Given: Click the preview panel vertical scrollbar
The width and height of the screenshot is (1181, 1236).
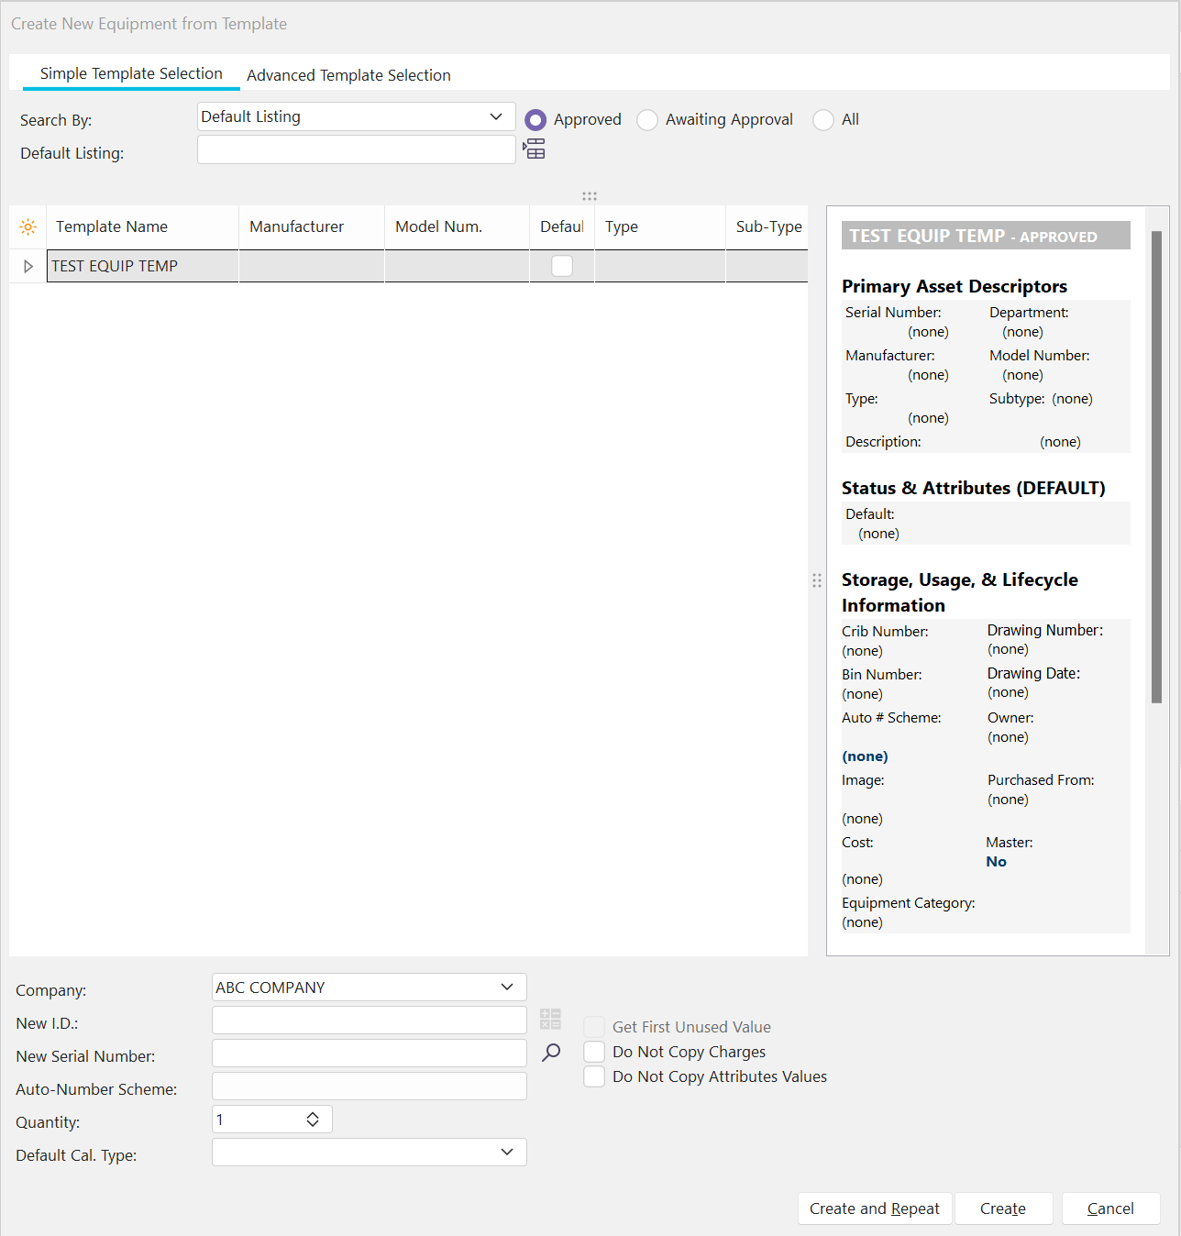Looking at the screenshot, I should click(x=1156, y=468).
